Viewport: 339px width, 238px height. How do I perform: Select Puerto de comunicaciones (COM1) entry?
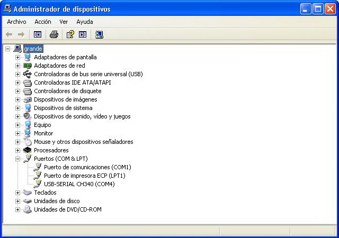coord(87,167)
